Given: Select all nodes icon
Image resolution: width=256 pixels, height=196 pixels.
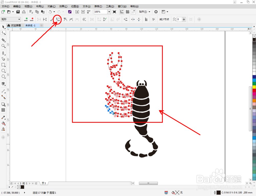Looking at the screenshot, I should [x=154, y=19].
